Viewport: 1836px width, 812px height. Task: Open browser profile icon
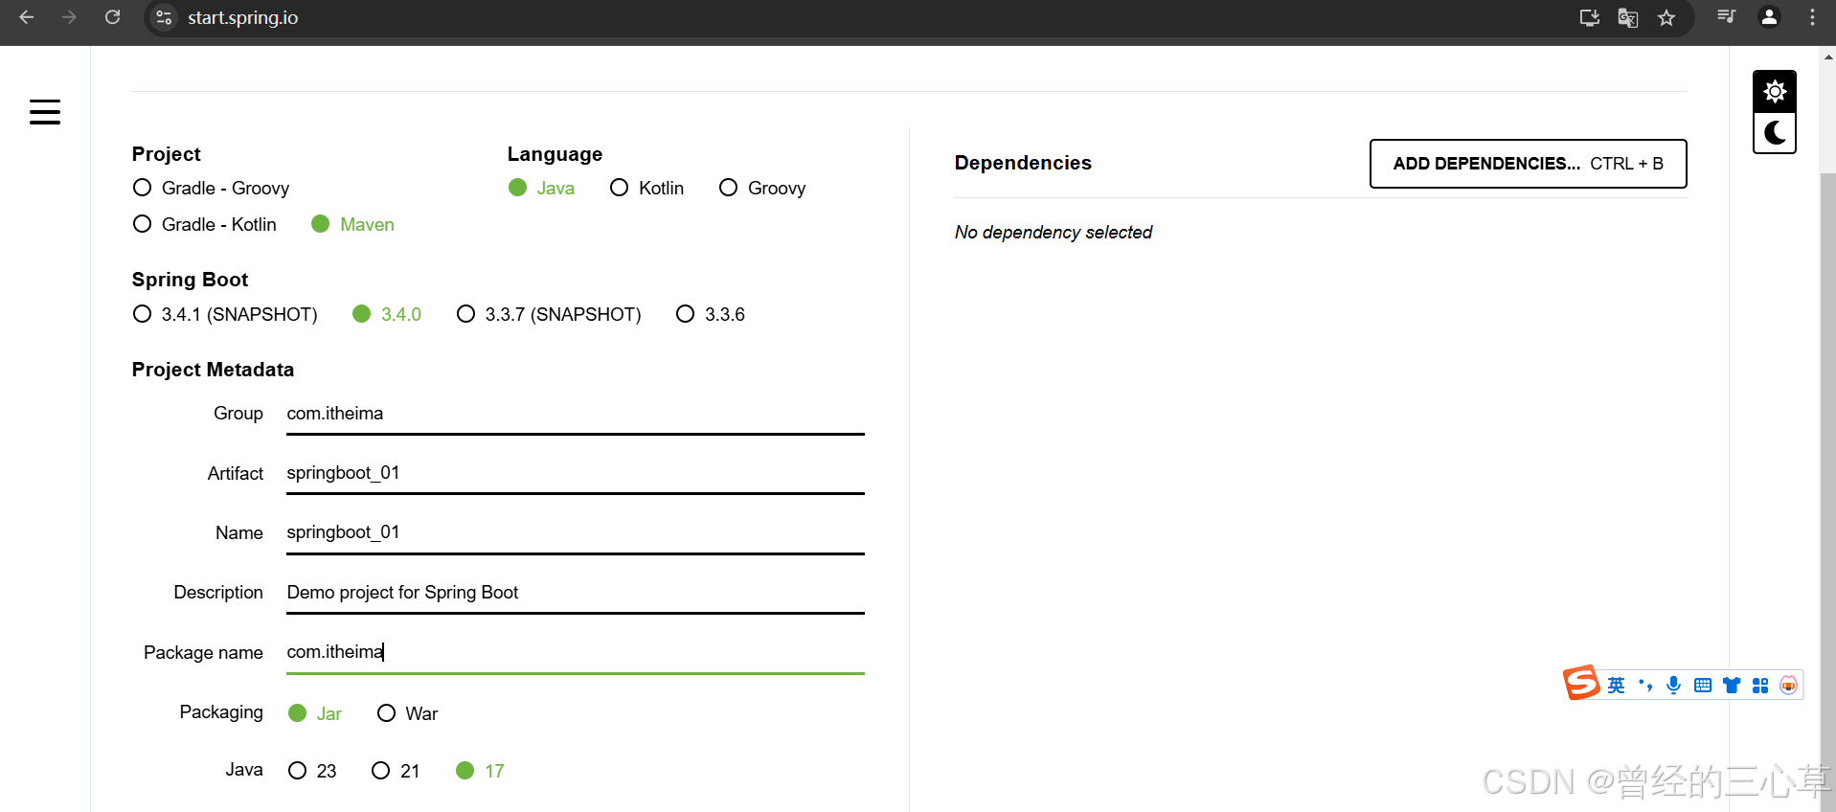1769,16
